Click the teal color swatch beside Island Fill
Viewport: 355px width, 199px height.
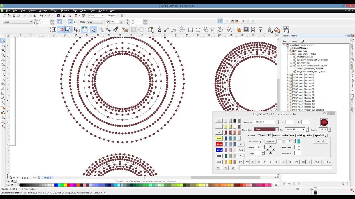click(x=299, y=142)
